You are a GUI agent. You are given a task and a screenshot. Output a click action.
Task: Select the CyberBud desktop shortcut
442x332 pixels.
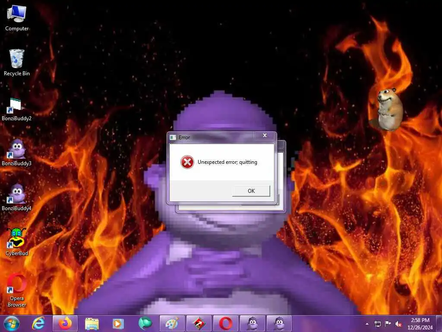[17, 242]
